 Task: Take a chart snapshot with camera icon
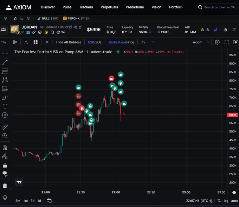(x=235, y=42)
